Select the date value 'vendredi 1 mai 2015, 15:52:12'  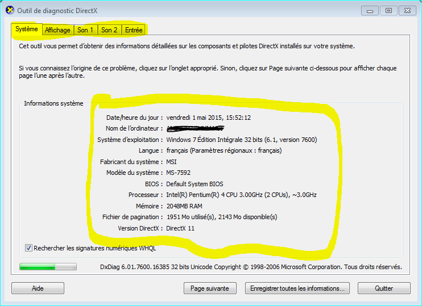click(209, 118)
